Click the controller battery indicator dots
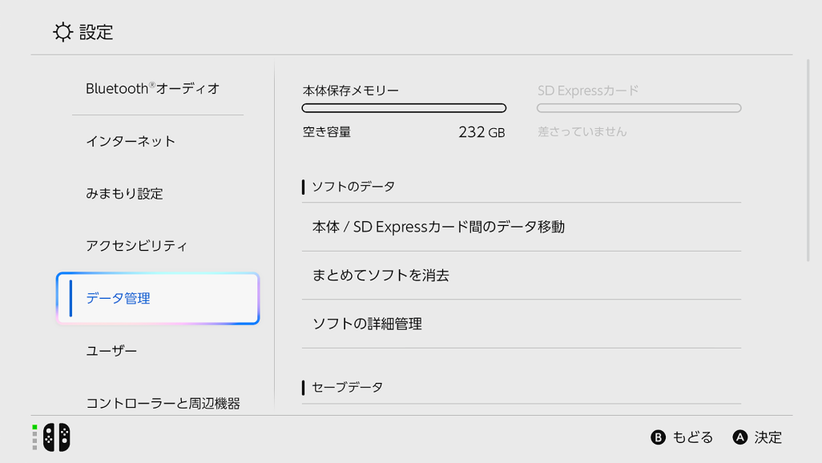This screenshot has height=463, width=822. pyautogui.click(x=34, y=437)
